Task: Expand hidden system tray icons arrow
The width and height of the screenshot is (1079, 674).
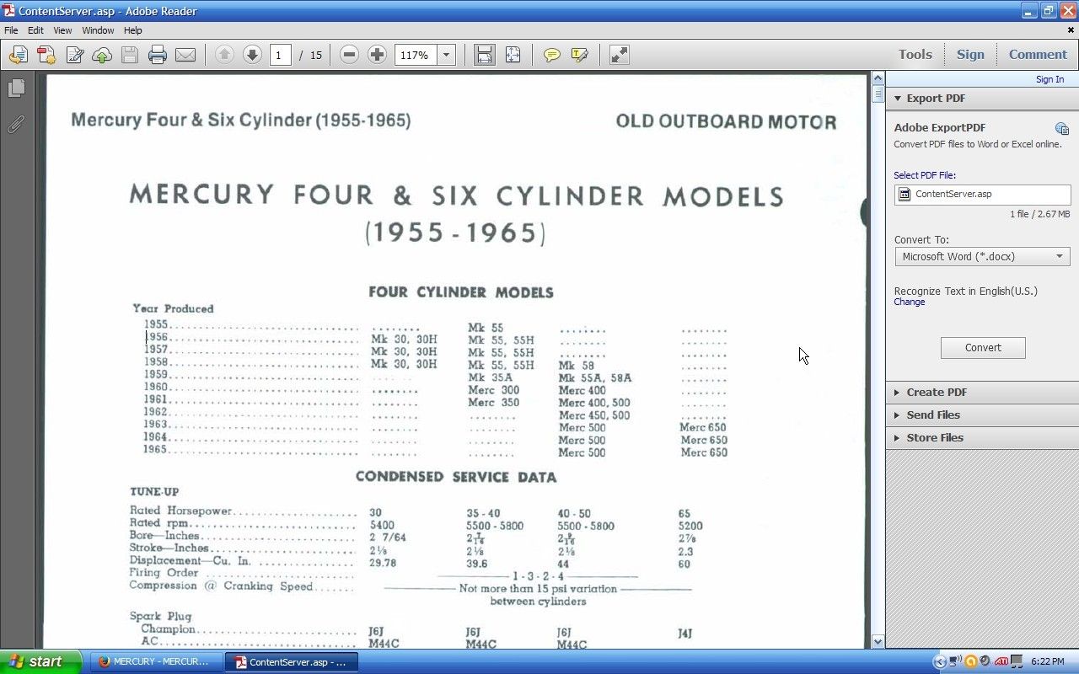Action: pos(940,661)
